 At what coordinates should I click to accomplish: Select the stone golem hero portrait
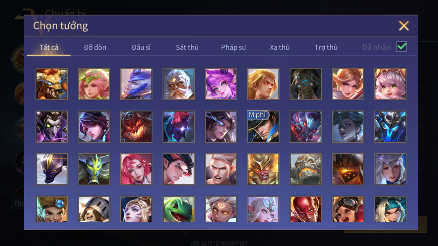[x=306, y=169]
